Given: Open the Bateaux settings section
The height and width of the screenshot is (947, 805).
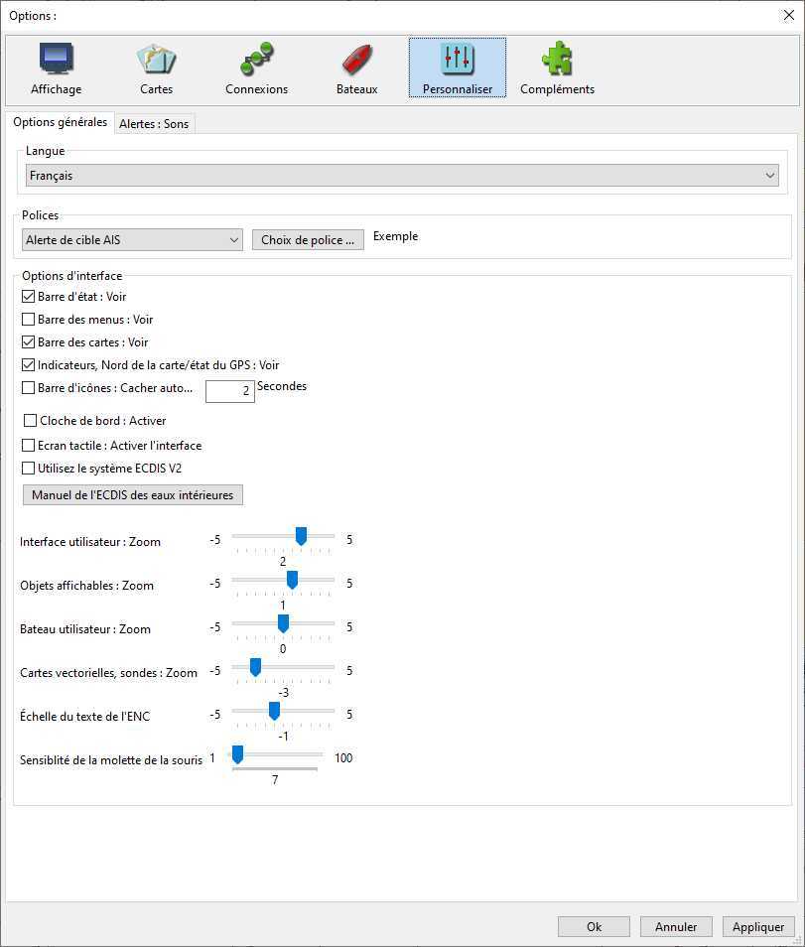Looking at the screenshot, I should tap(357, 68).
